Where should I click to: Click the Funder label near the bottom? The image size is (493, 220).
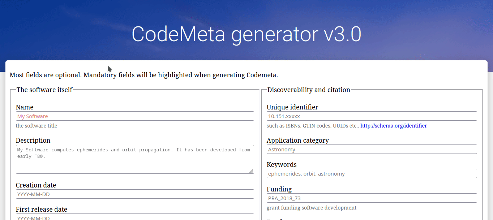coord(275,218)
